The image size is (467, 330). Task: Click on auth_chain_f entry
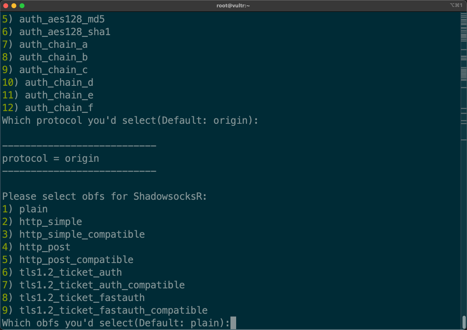pos(59,108)
